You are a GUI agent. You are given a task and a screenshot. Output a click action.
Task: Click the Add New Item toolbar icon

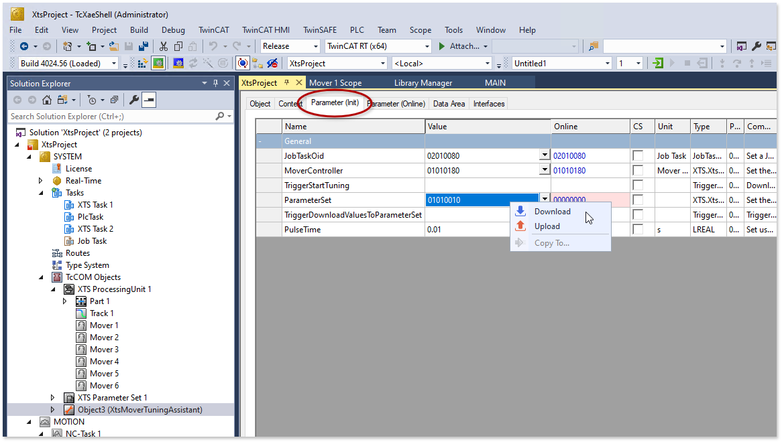pyautogui.click(x=91, y=46)
